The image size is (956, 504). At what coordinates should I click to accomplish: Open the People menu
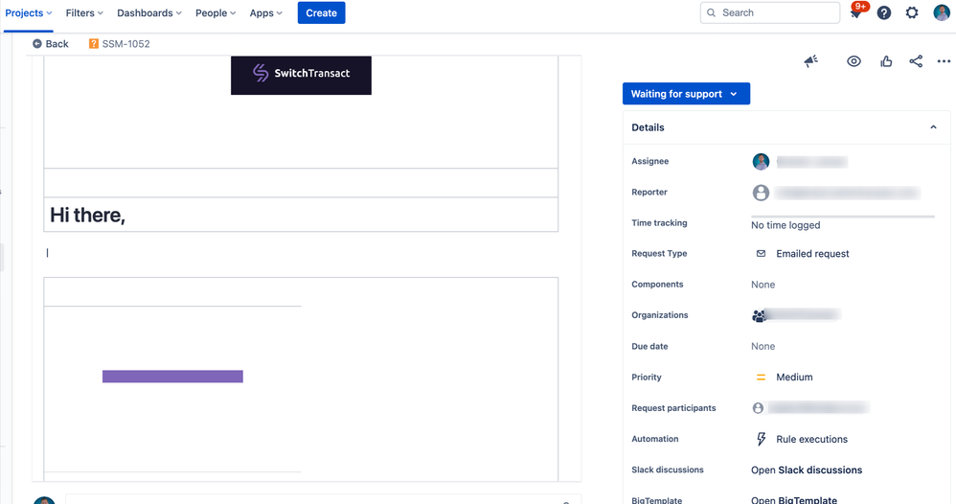216,12
